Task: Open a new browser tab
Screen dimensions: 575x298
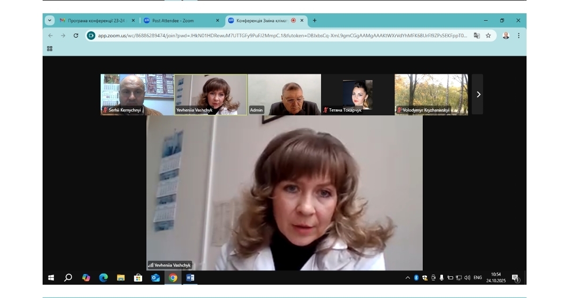Action: [315, 21]
